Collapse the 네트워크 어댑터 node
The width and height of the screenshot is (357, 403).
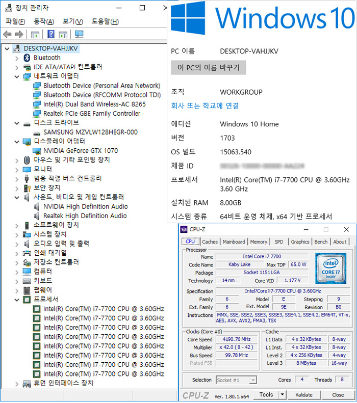17,76
